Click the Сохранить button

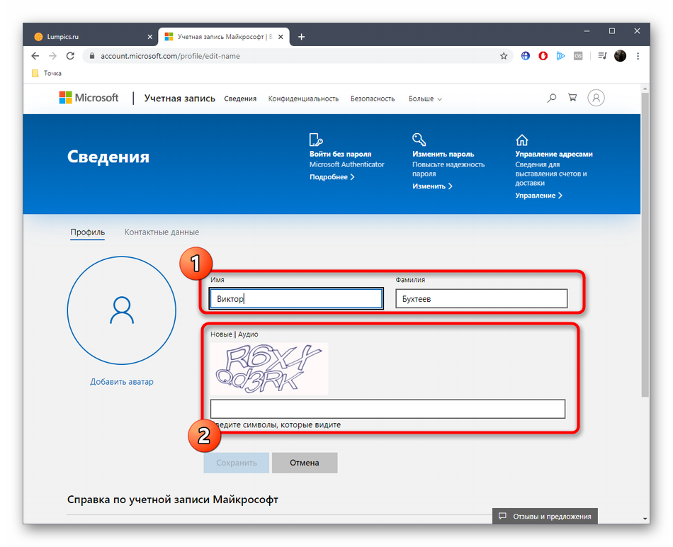click(x=237, y=463)
